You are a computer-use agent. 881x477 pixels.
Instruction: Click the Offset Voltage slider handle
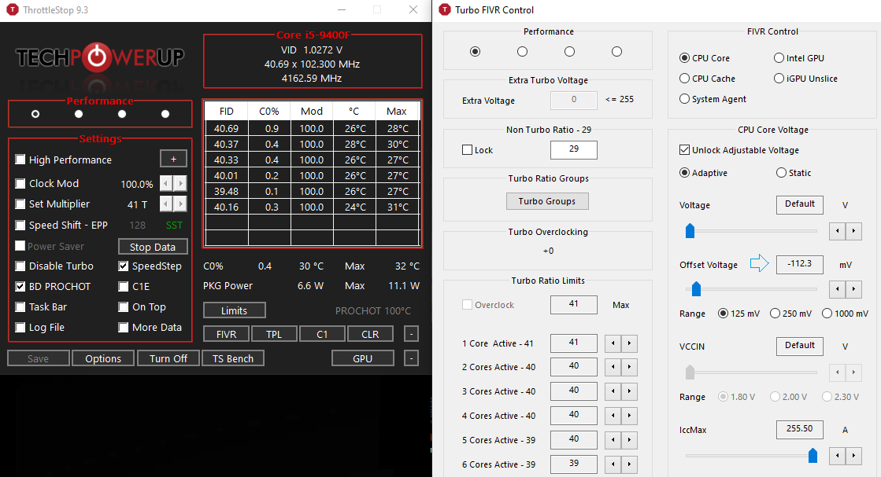tap(696, 288)
